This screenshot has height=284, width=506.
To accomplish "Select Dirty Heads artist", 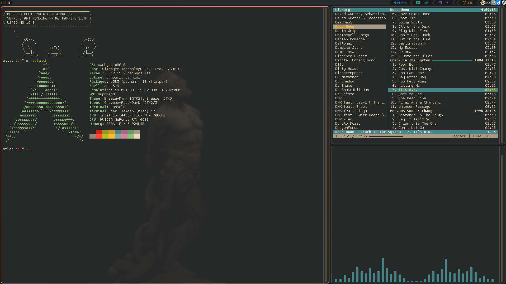I will coord(360,69).
